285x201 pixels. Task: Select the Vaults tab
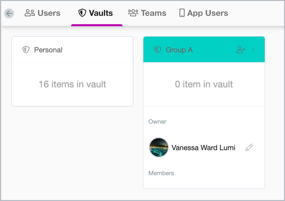point(96,13)
